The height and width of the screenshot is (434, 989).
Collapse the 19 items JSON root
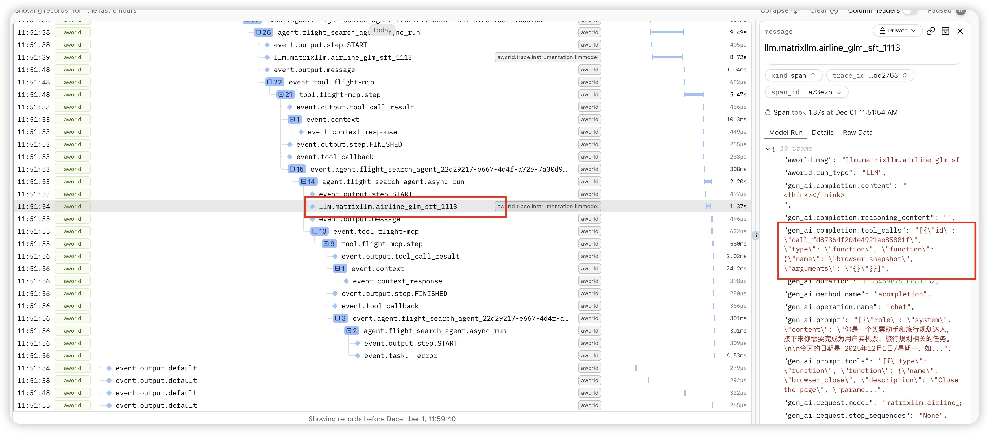(768, 149)
